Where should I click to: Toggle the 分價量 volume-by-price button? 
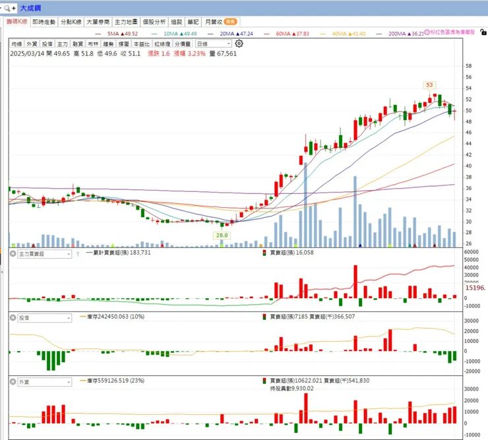coord(183,44)
